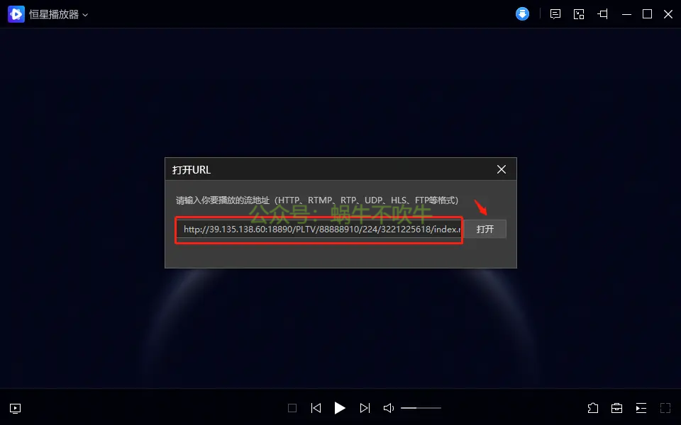Open the media library icon at bottom left

pyautogui.click(x=15, y=408)
